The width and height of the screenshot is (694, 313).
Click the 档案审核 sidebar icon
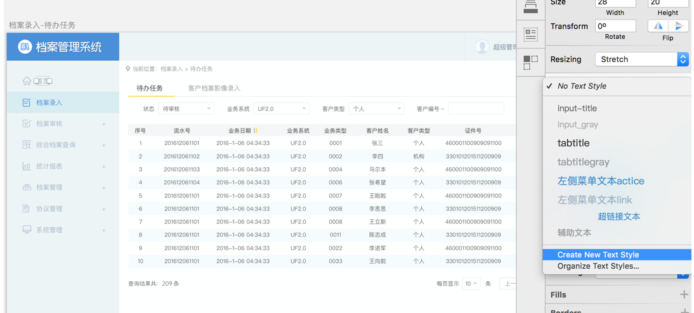coord(27,124)
